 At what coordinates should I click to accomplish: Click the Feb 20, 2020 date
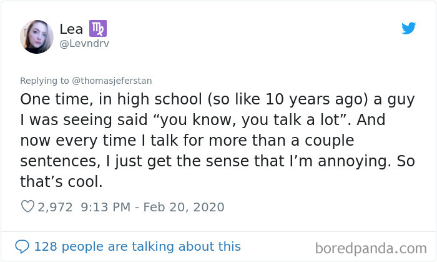(x=184, y=206)
